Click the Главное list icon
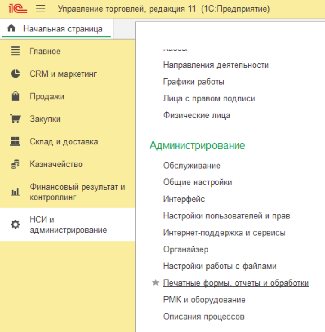 point(15,51)
